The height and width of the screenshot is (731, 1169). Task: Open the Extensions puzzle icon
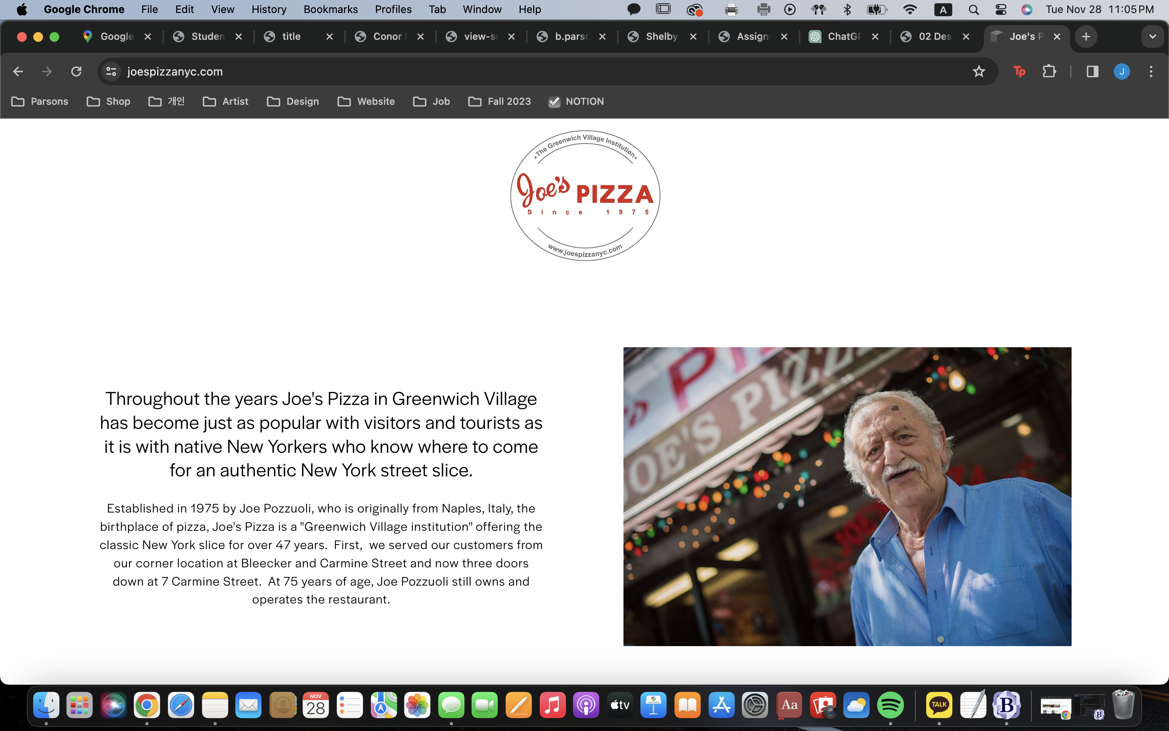(x=1049, y=71)
